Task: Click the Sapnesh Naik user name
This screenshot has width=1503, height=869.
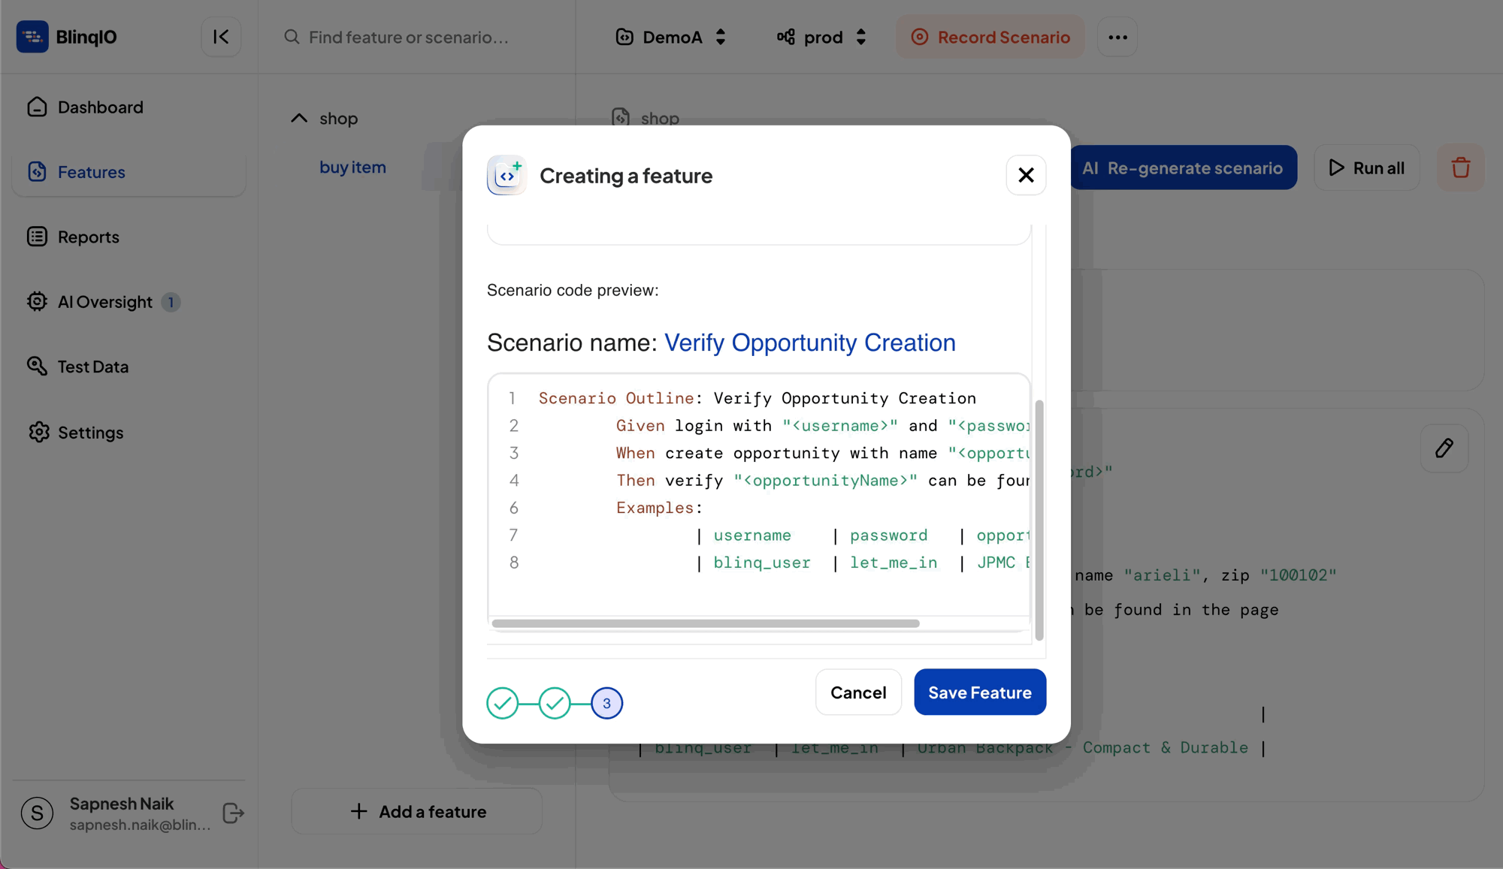Action: (122, 803)
